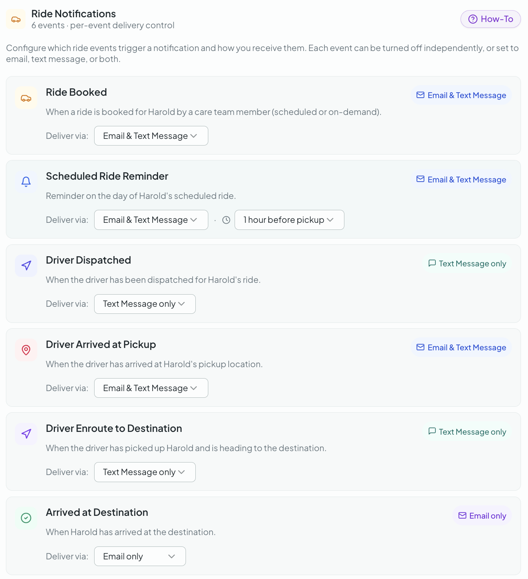Click the bell icon for Scheduled Ride Reminder
This screenshot has height=579, width=528.
coord(26,182)
